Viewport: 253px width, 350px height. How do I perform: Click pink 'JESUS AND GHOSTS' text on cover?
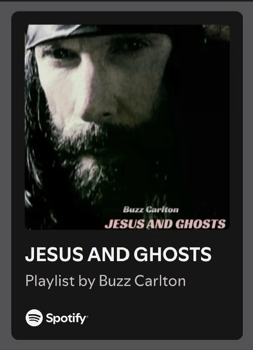click(x=165, y=224)
